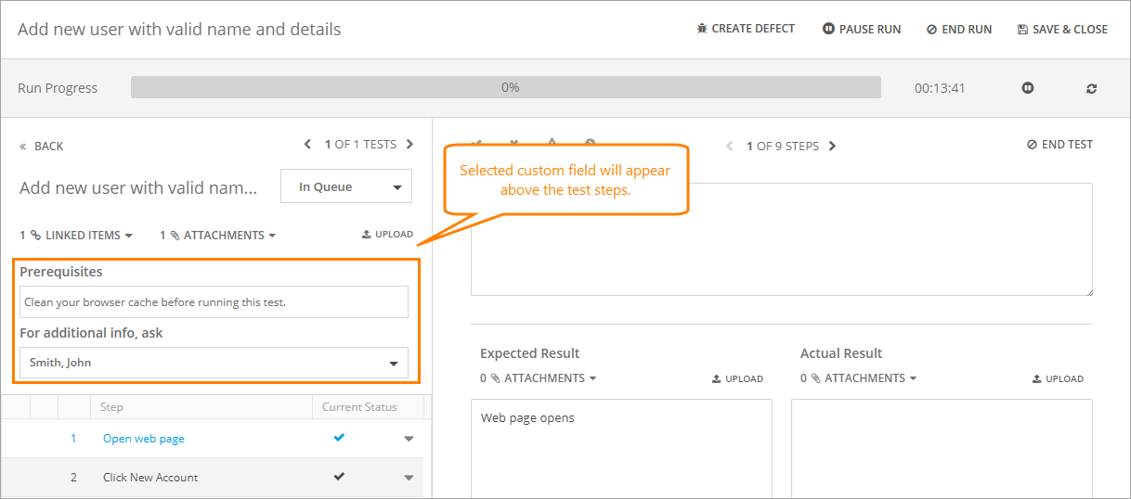Expand Expected Result Attachments menu
This screenshot has height=499, width=1131.
coord(539,378)
